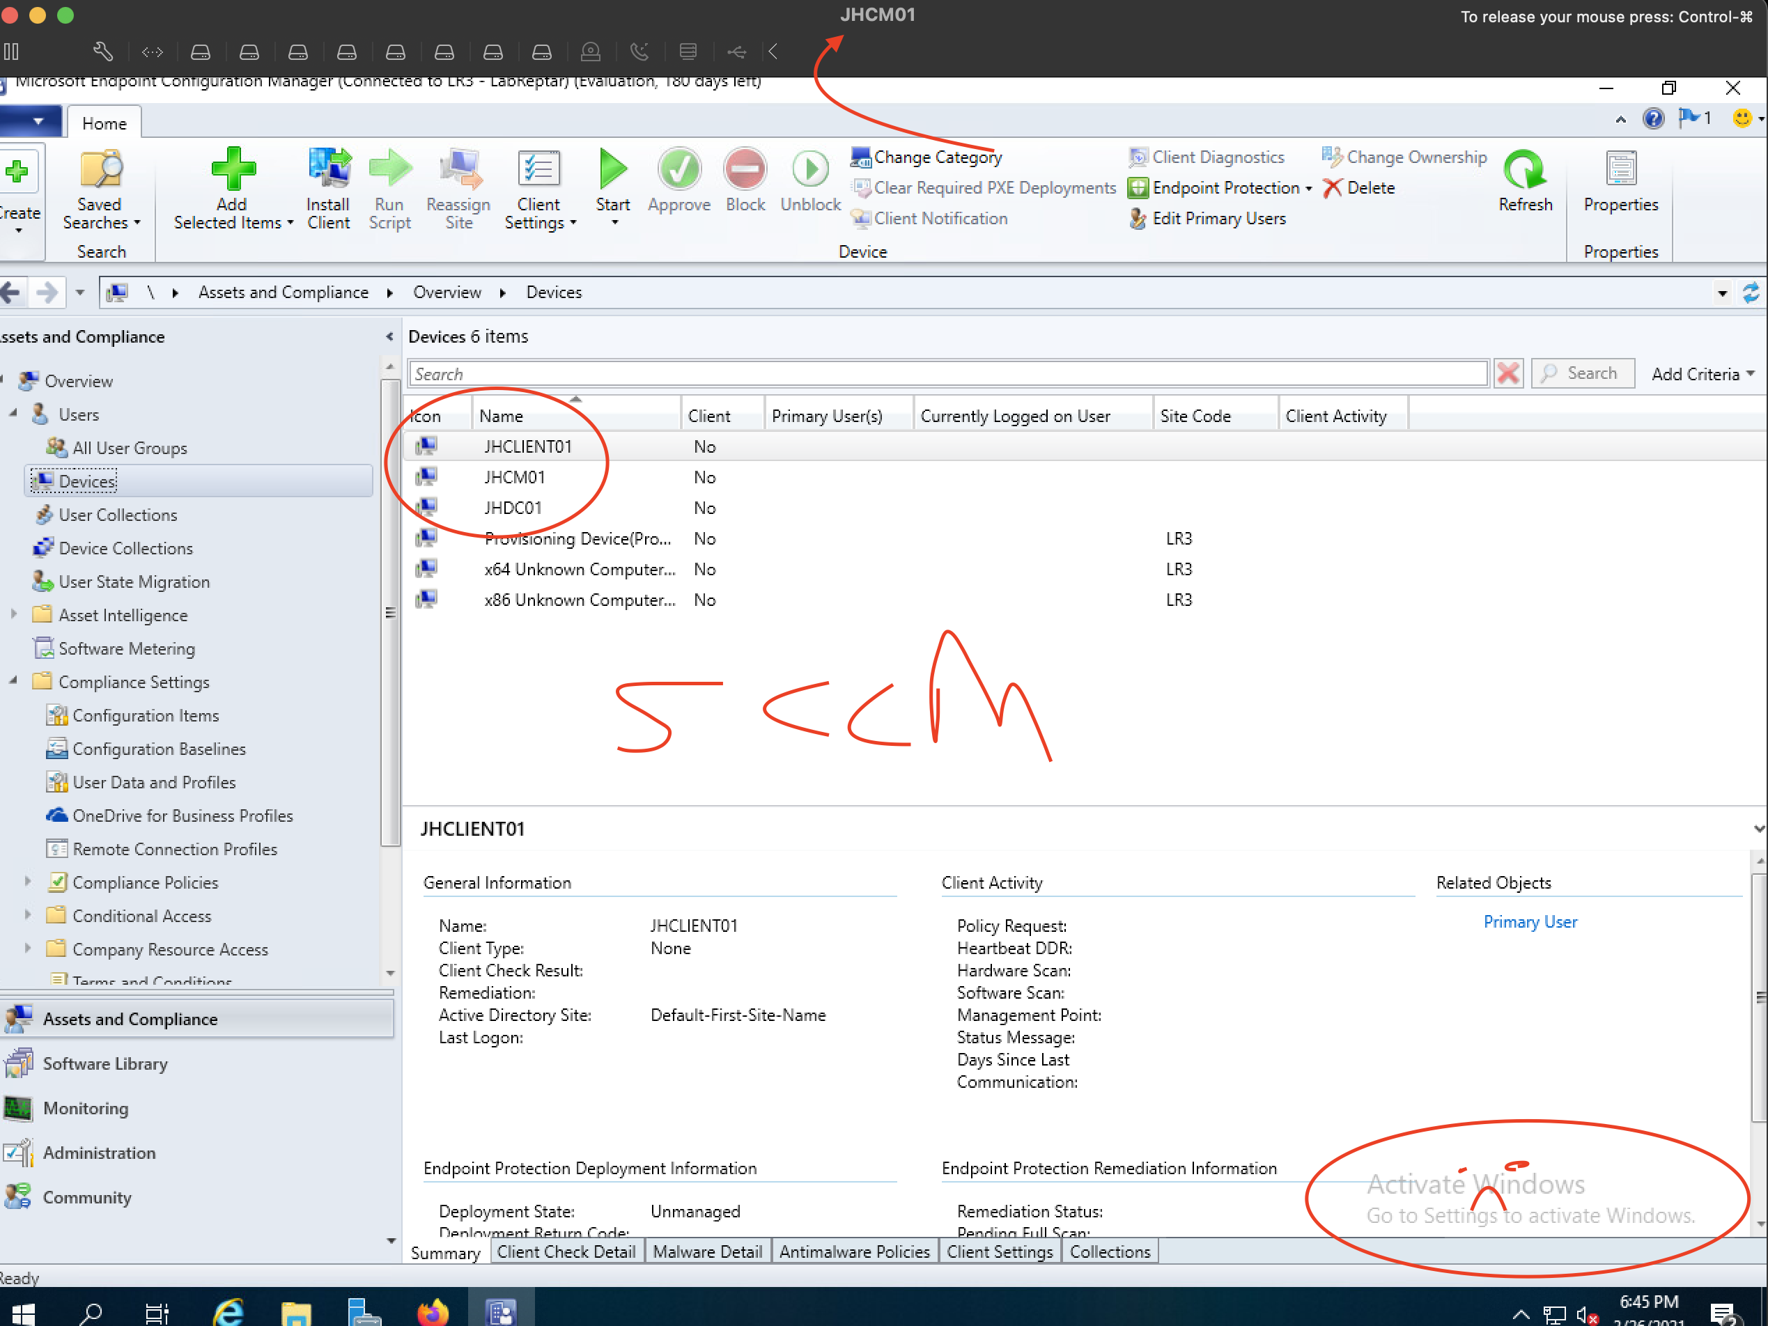Collapse the Users tree node
1768x1326 pixels.
click(x=13, y=413)
